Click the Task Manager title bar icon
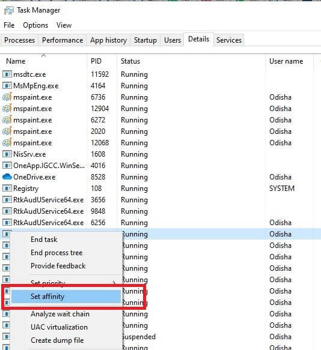The width and height of the screenshot is (321, 350). [9, 10]
